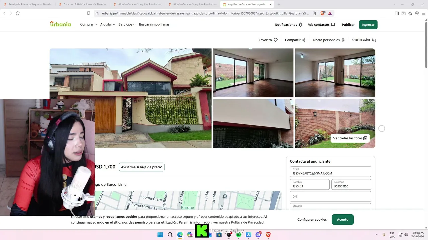This screenshot has width=428, height=240.
Task: Click the DNI input field
Action: 330,196
